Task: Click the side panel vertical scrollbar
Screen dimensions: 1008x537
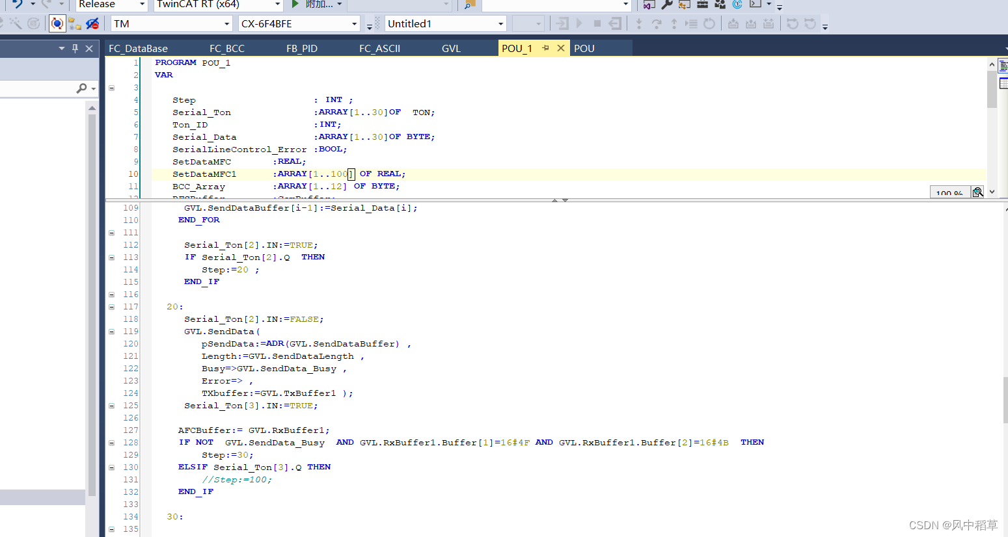Action: [x=92, y=304]
